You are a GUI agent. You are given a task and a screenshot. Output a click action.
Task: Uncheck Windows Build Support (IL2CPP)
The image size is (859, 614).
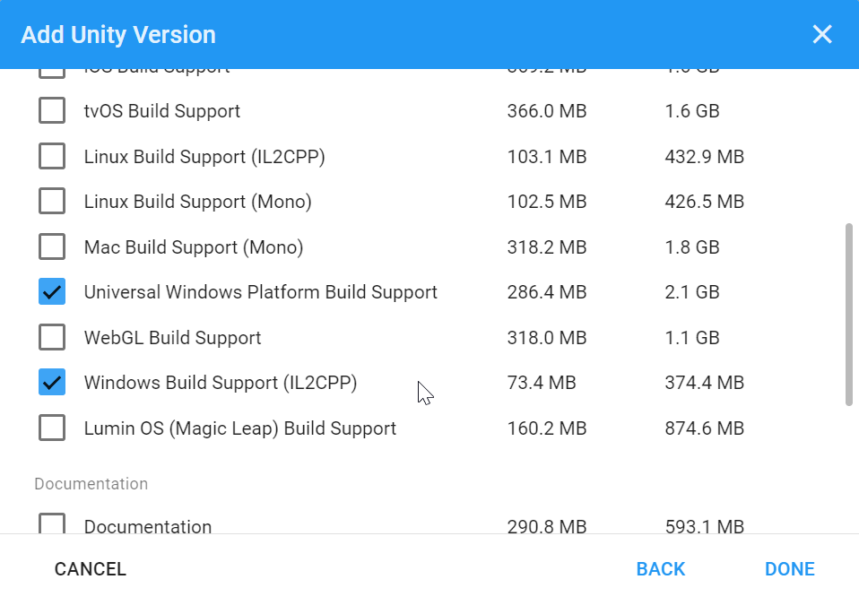point(51,382)
